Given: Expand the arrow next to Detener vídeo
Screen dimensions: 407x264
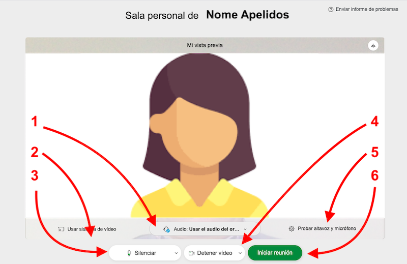Looking at the screenshot, I should [x=240, y=253].
